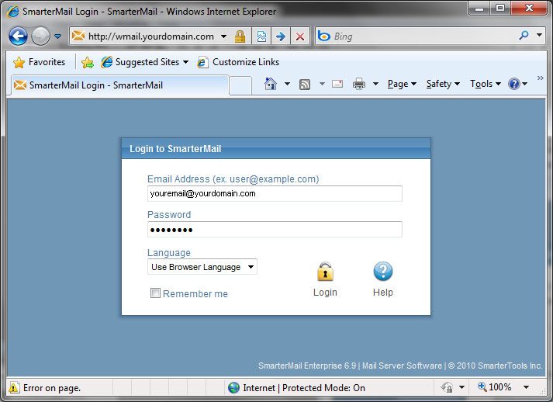Image resolution: width=553 pixels, height=402 pixels.
Task: Open the Tools menu
Action: (x=485, y=84)
